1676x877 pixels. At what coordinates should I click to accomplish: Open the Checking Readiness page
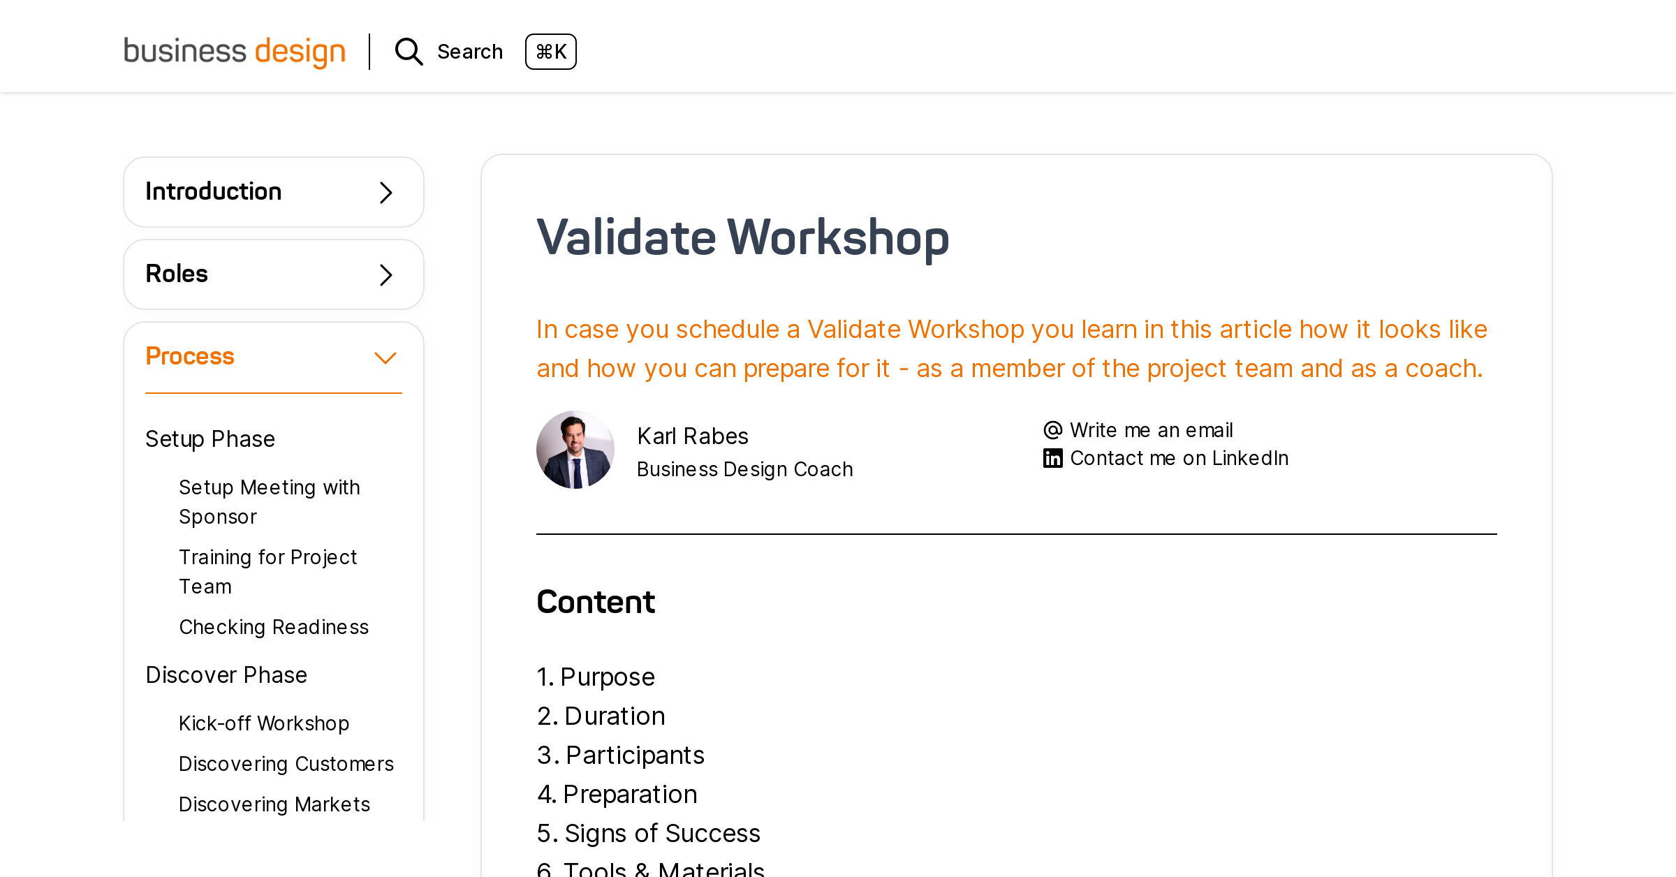274,627
